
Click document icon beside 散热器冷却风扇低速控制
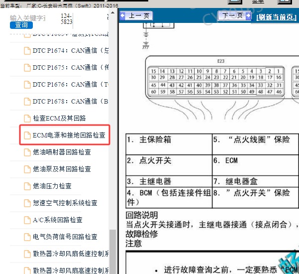pyautogui.click(x=27, y=254)
